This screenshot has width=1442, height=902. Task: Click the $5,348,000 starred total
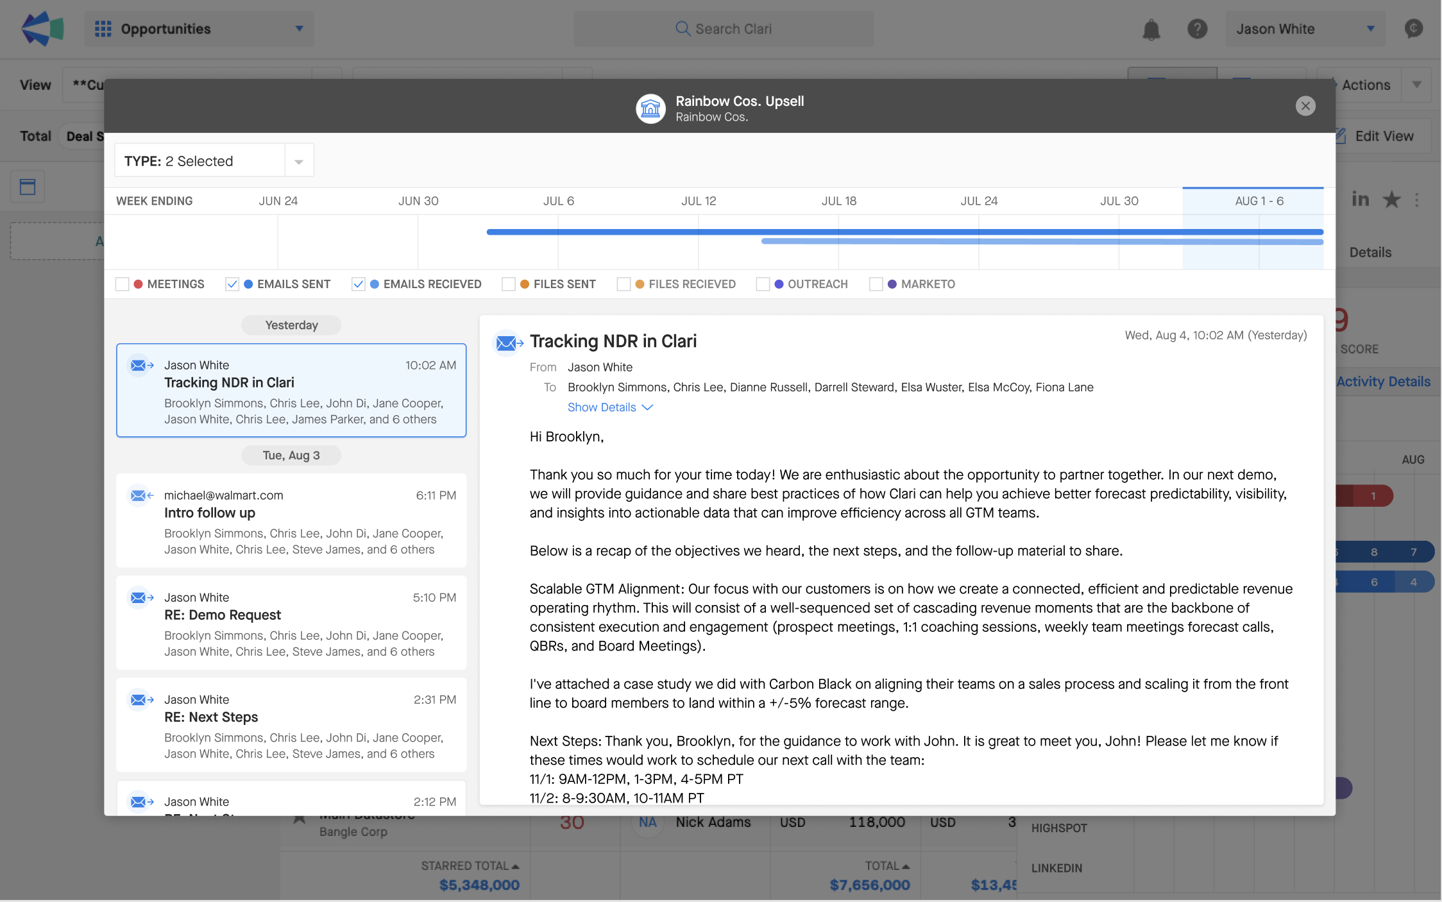point(479,885)
